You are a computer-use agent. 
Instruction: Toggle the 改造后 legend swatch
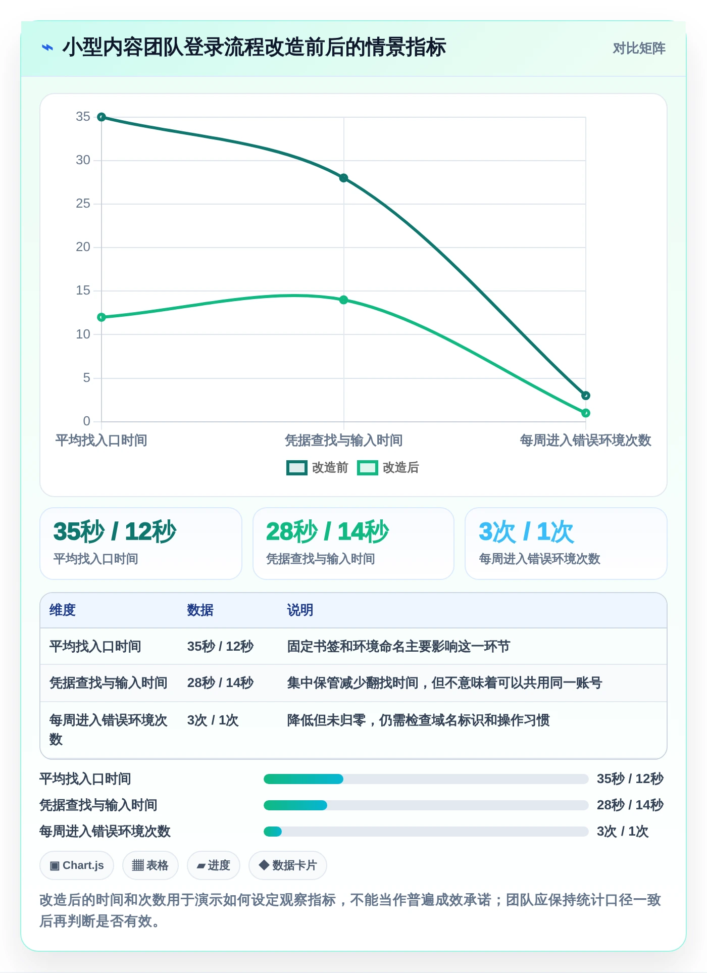pos(368,468)
